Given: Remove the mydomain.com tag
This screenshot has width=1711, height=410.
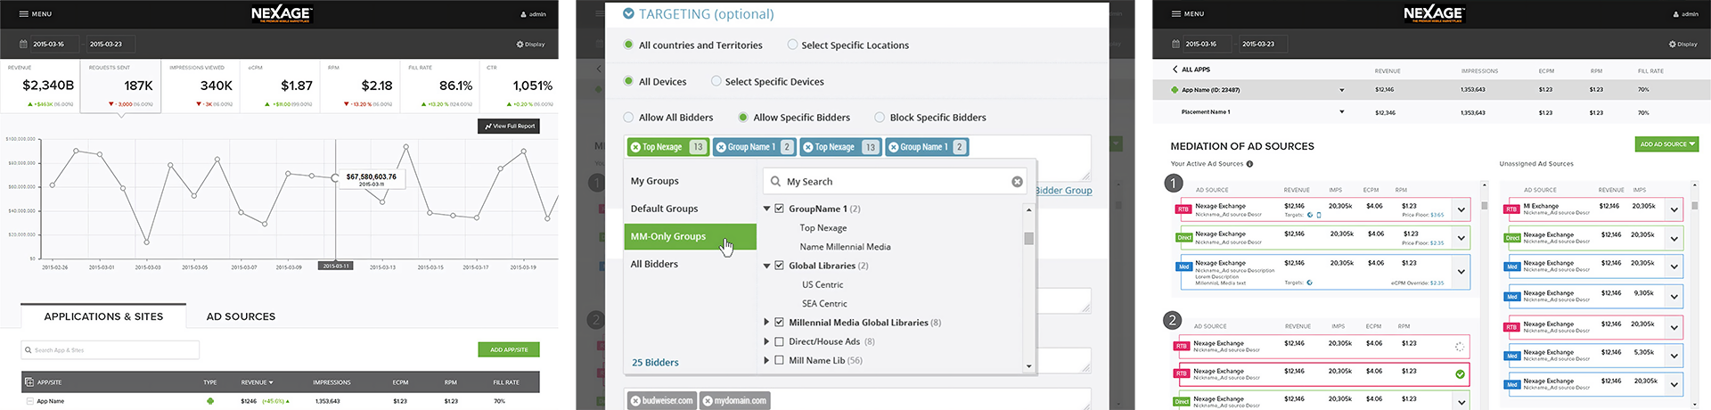Looking at the screenshot, I should pyautogui.click(x=708, y=401).
